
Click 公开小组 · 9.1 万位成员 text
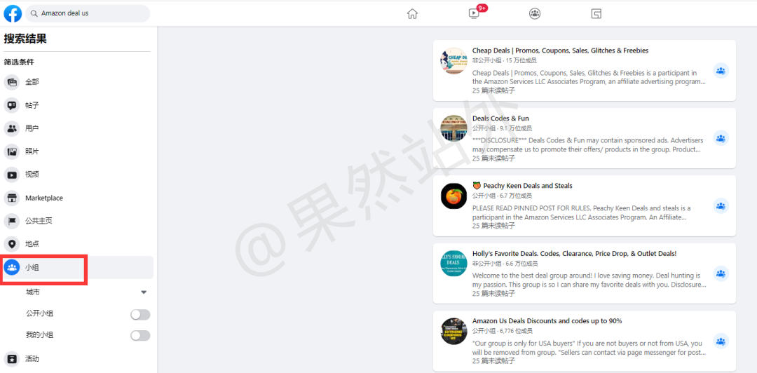(502, 128)
